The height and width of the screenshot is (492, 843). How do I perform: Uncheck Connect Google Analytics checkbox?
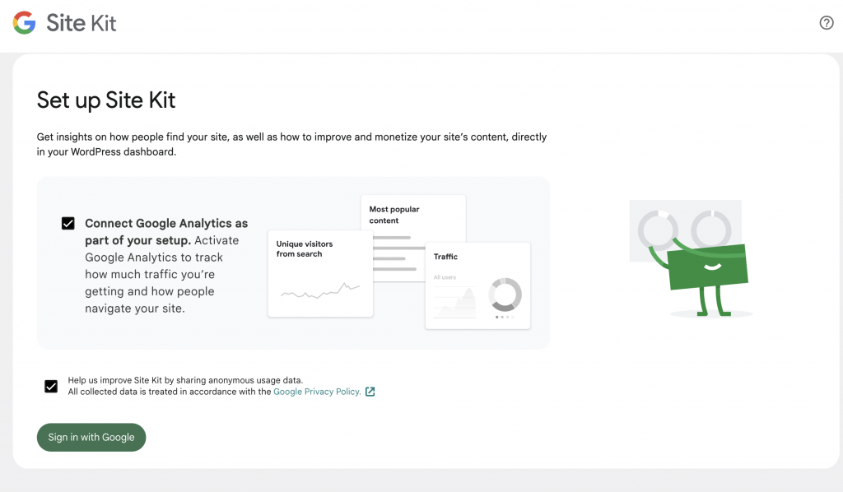tap(68, 223)
